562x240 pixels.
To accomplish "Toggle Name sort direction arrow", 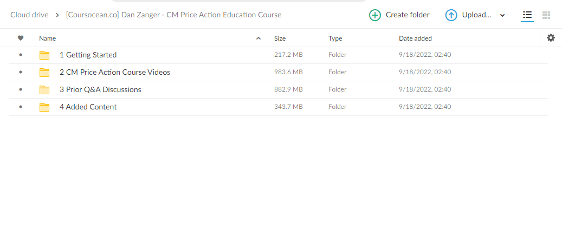I will click(x=259, y=38).
